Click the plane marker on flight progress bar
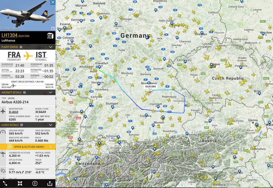This screenshot has height=188, width=273. pos(13,86)
